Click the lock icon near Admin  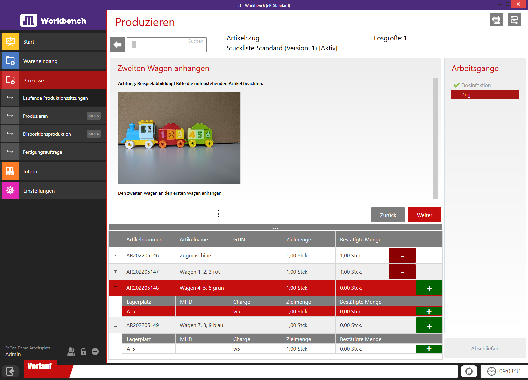pyautogui.click(x=83, y=351)
